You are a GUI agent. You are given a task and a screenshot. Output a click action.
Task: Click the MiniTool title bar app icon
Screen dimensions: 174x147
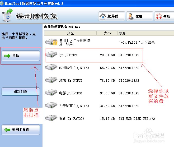point(2,3)
